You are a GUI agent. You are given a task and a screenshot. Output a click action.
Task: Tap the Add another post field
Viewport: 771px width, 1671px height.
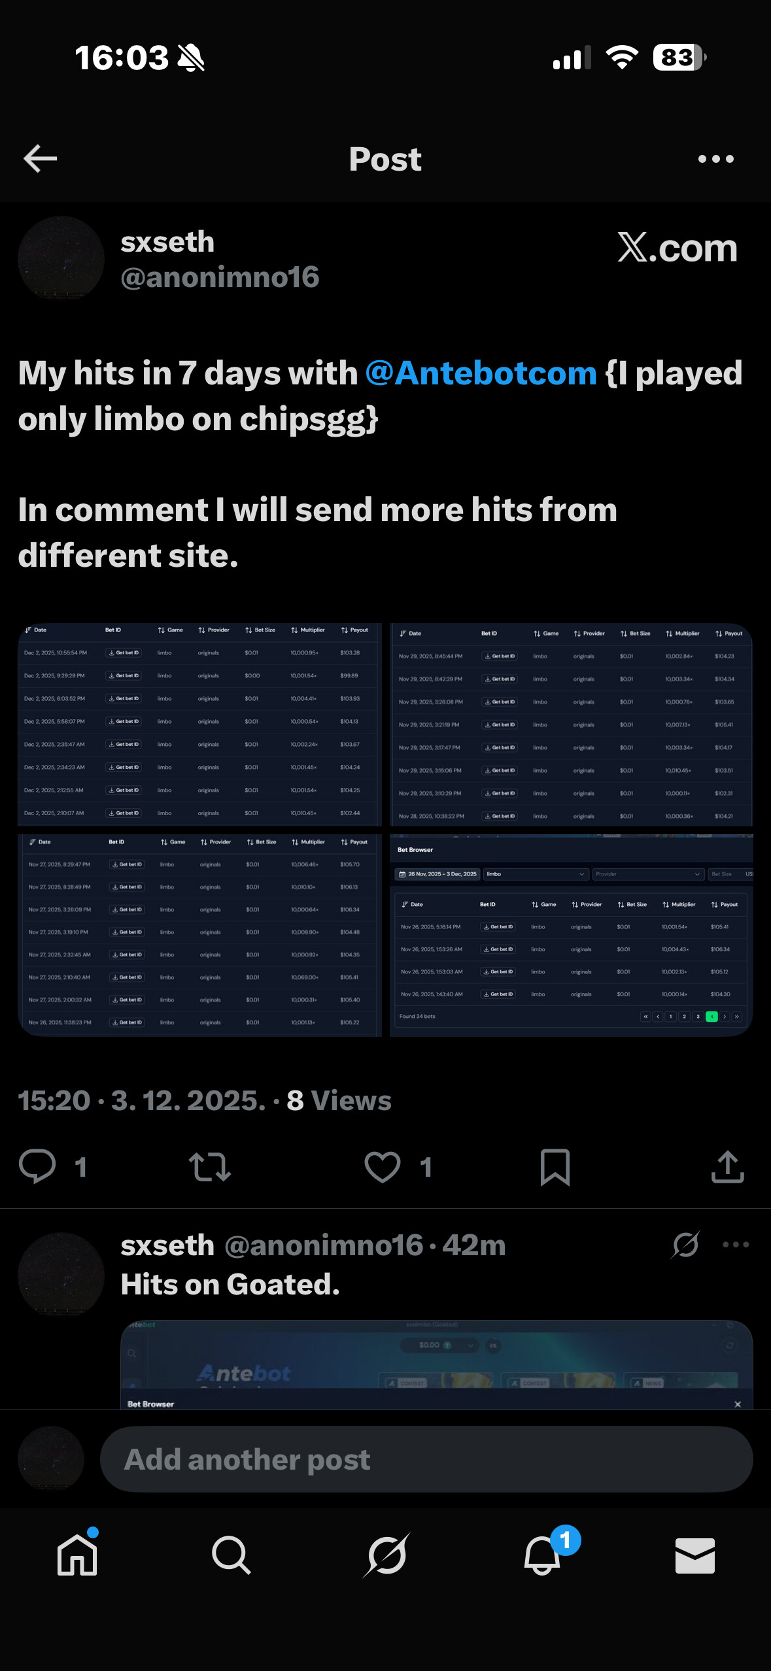pyautogui.click(x=426, y=1459)
